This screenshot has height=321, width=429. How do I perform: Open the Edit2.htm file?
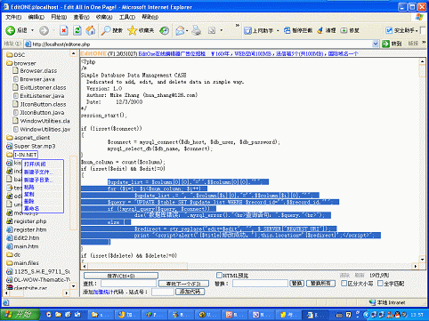[27, 238]
